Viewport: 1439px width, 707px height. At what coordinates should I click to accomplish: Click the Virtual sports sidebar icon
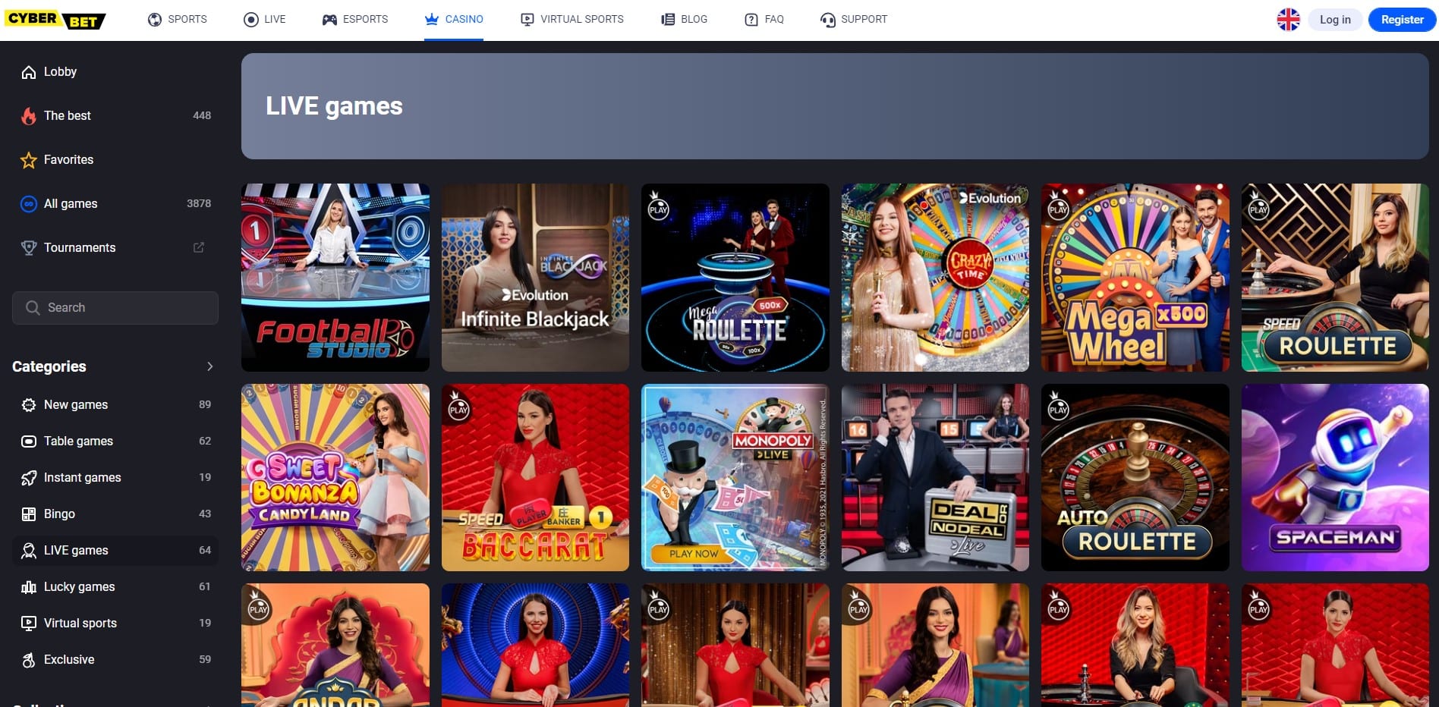[x=29, y=624]
